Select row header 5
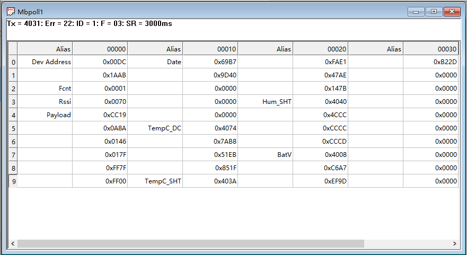This screenshot has height=255, width=467. (13, 128)
